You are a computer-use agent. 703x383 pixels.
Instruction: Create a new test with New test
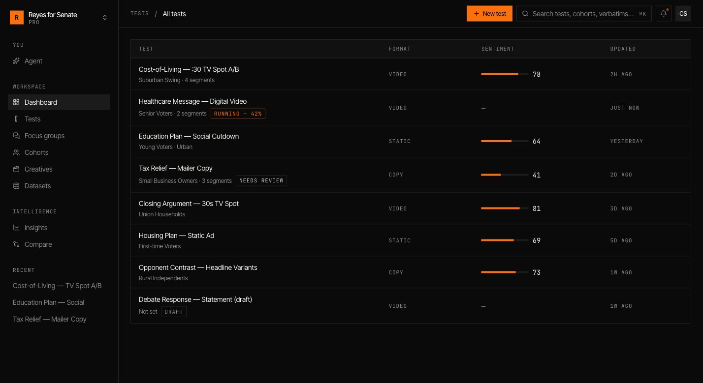(x=489, y=14)
